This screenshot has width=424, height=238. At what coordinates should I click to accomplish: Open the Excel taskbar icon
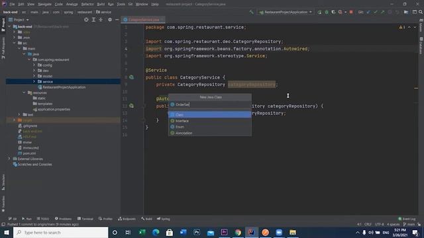click(142, 232)
